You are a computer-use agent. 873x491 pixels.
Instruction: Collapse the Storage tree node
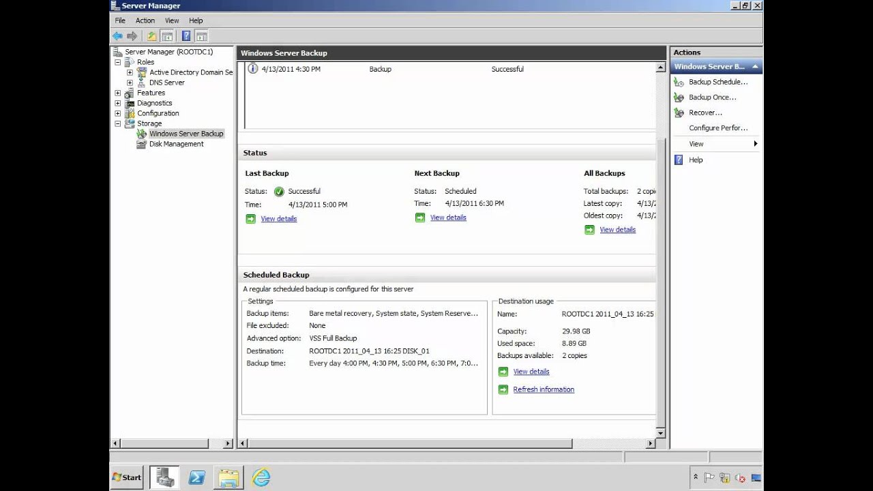coord(118,123)
